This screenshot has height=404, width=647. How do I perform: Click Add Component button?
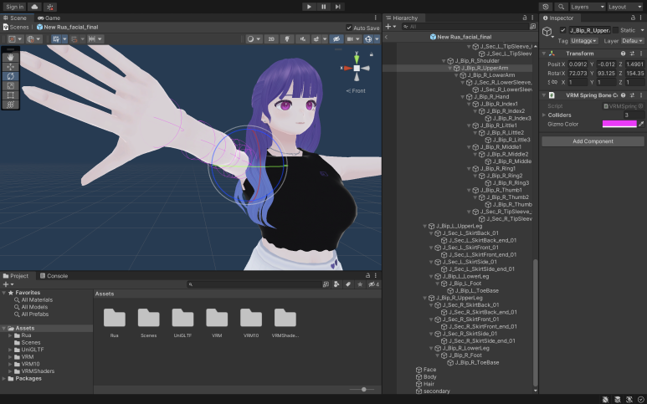[593, 141]
